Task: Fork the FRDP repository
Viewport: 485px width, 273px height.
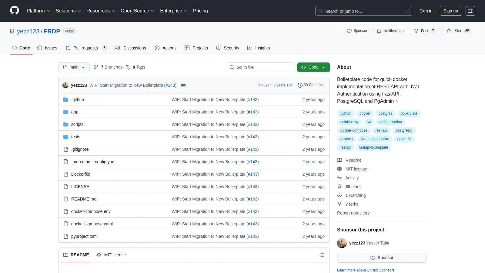Action: click(425, 31)
